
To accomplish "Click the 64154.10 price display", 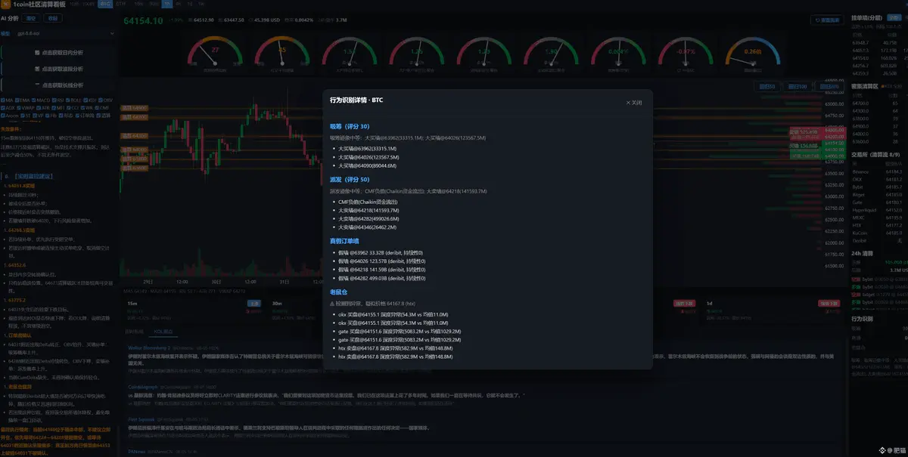I will click(x=142, y=20).
